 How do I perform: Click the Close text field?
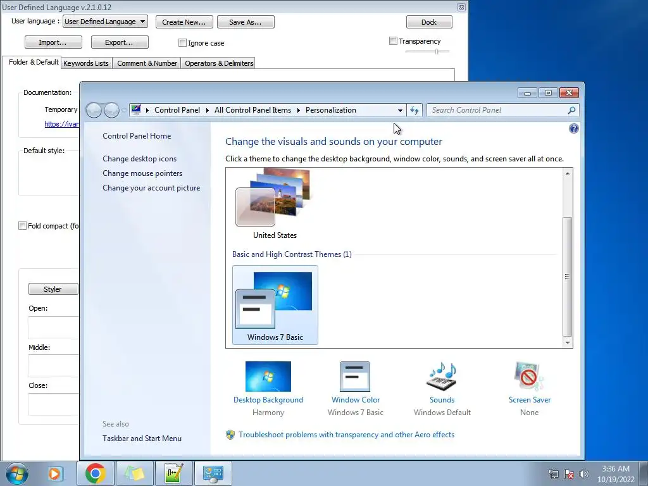(x=53, y=404)
